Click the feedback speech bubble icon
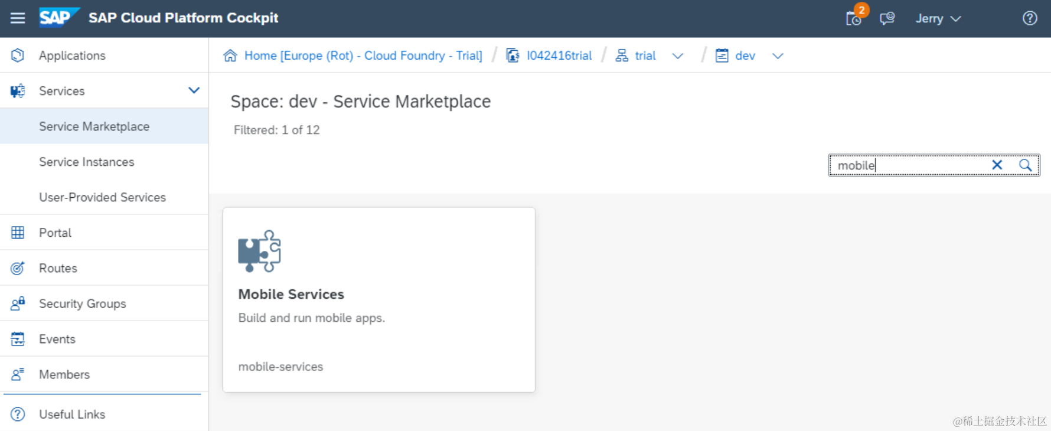The height and width of the screenshot is (431, 1051). 887,18
